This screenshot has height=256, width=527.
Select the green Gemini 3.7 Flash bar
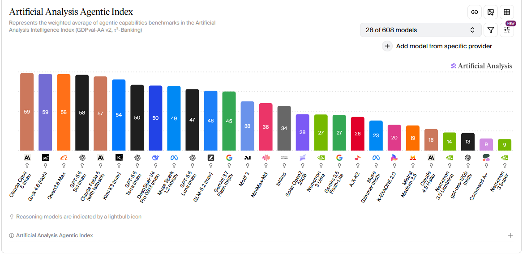pyautogui.click(x=229, y=121)
